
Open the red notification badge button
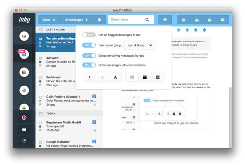(x=24, y=118)
